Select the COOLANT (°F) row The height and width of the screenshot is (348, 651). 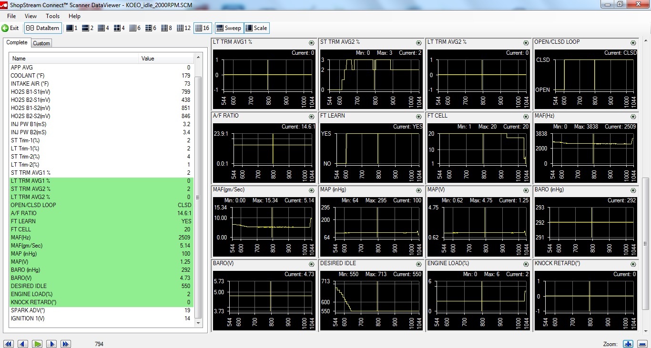[x=101, y=76]
